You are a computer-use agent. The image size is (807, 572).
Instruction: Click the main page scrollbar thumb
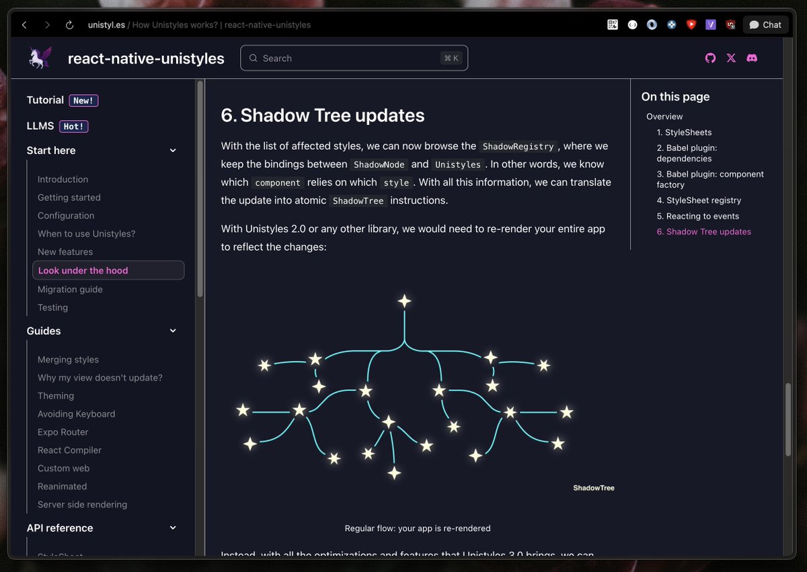(x=788, y=420)
